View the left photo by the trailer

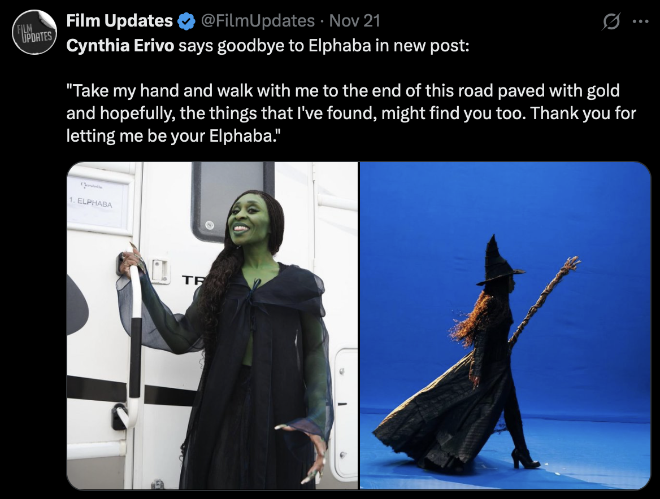212,326
